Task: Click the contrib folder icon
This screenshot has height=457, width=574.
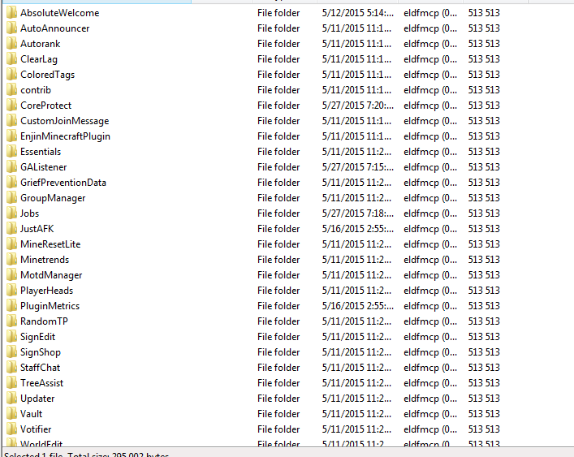Action: point(11,89)
